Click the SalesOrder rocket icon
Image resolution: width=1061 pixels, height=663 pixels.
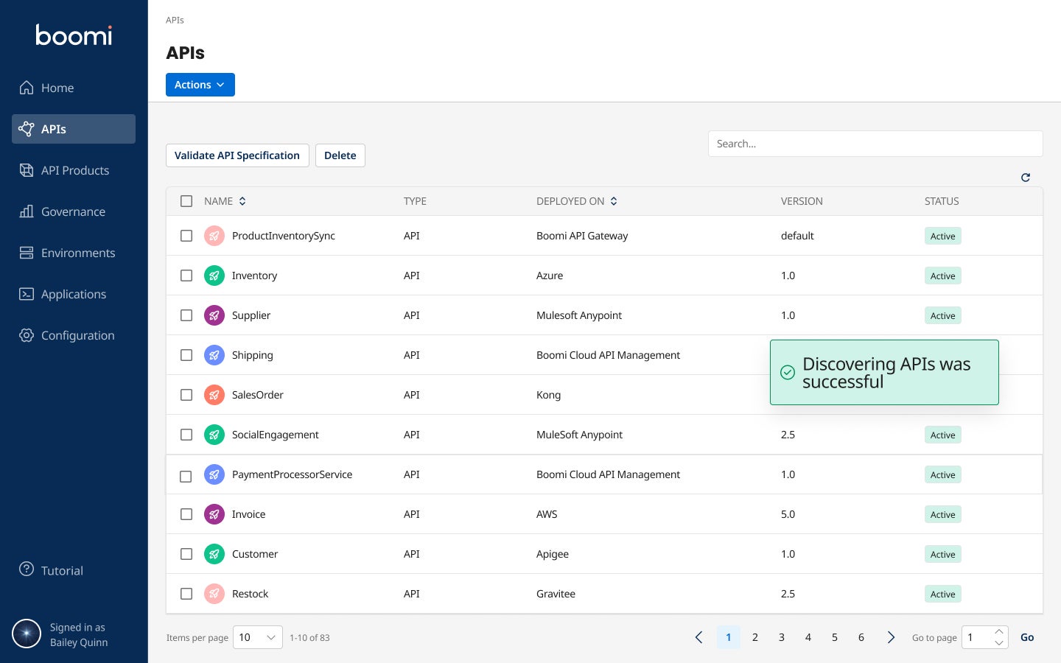click(214, 395)
